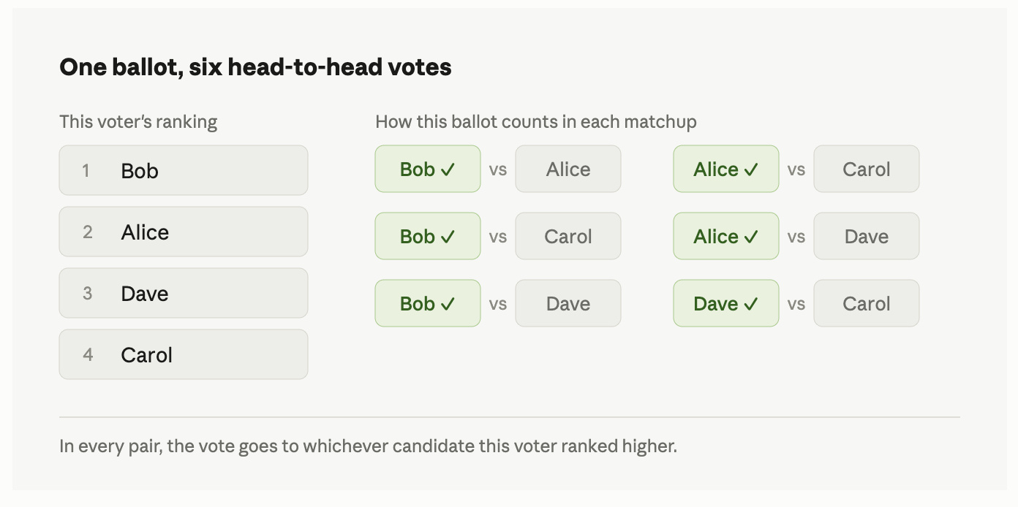
Task: Click the heading 'One ballot, six head-to-head votes'
Action: tap(255, 67)
